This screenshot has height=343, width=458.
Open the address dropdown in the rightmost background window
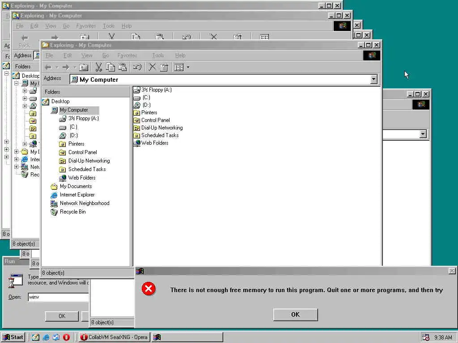(x=423, y=134)
